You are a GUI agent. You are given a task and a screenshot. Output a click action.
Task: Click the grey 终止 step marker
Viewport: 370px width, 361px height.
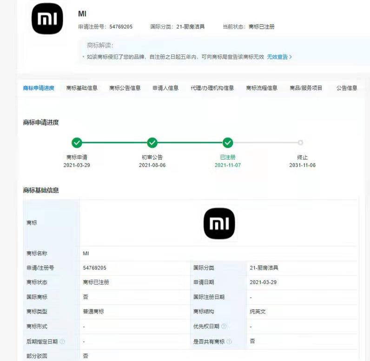point(300,143)
